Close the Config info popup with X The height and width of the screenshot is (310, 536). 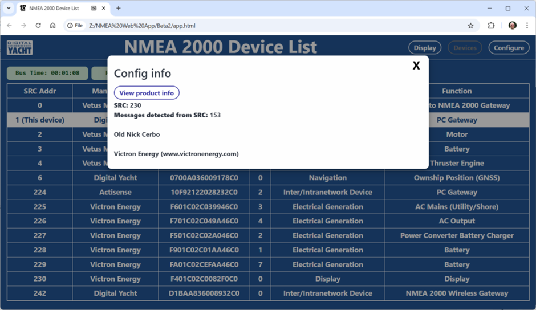416,66
